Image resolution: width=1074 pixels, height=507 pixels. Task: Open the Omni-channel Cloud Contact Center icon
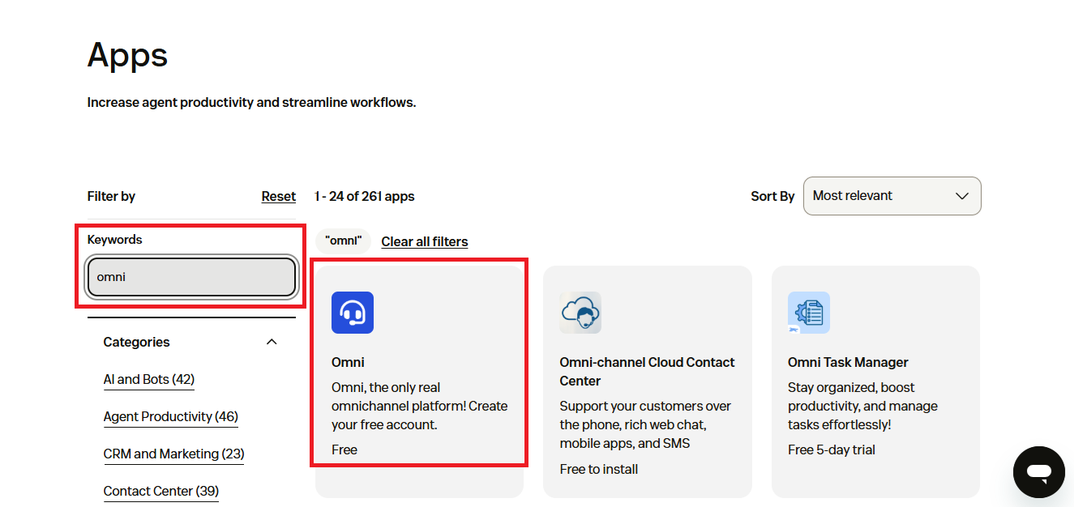coord(580,313)
